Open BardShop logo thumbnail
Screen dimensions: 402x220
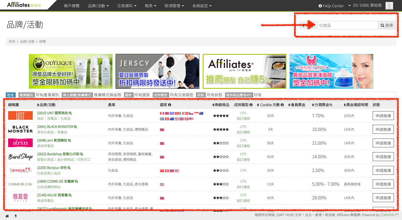tap(20, 157)
